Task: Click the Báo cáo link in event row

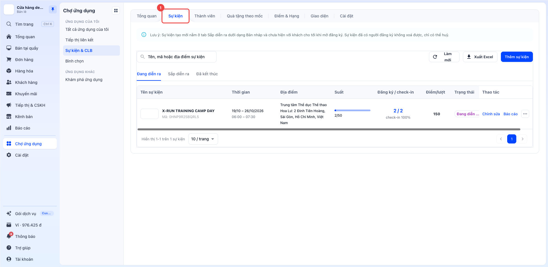Action: click(510, 114)
